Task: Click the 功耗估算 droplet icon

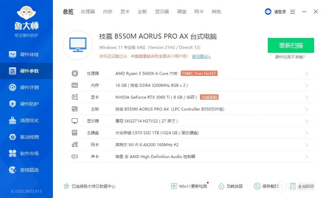Action: click(222, 186)
